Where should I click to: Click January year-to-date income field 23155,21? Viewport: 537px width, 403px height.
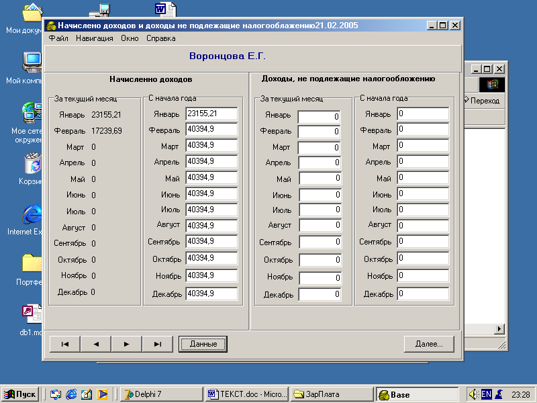point(211,114)
